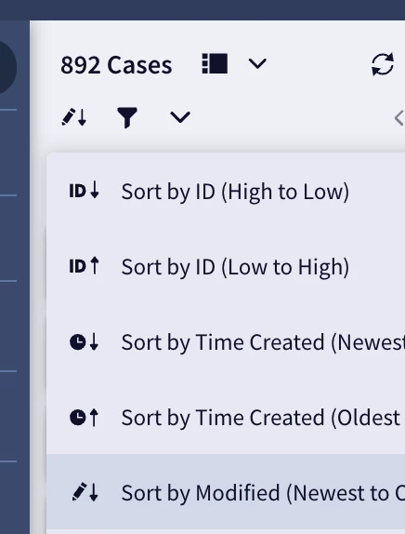Click the pencil down arrow menu icon

point(85,492)
